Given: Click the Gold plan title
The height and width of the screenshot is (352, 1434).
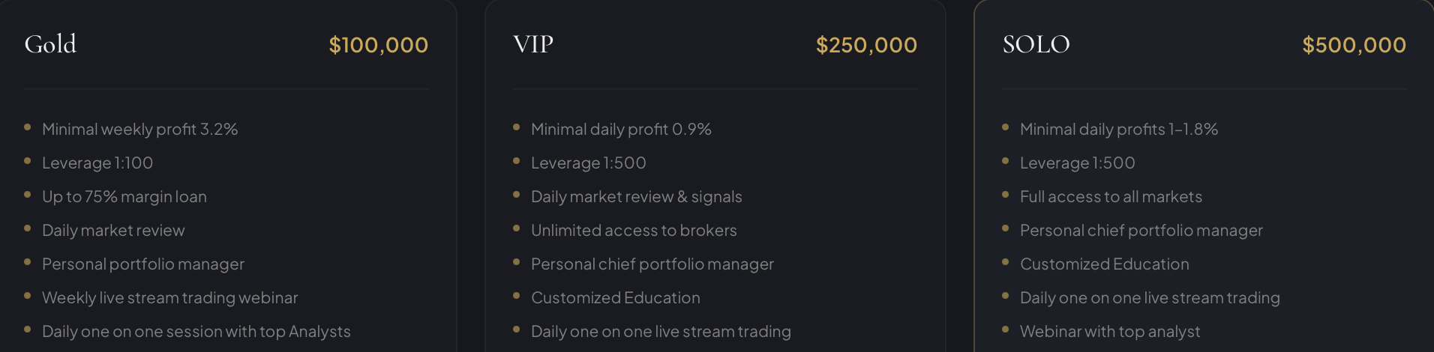Looking at the screenshot, I should click(50, 44).
